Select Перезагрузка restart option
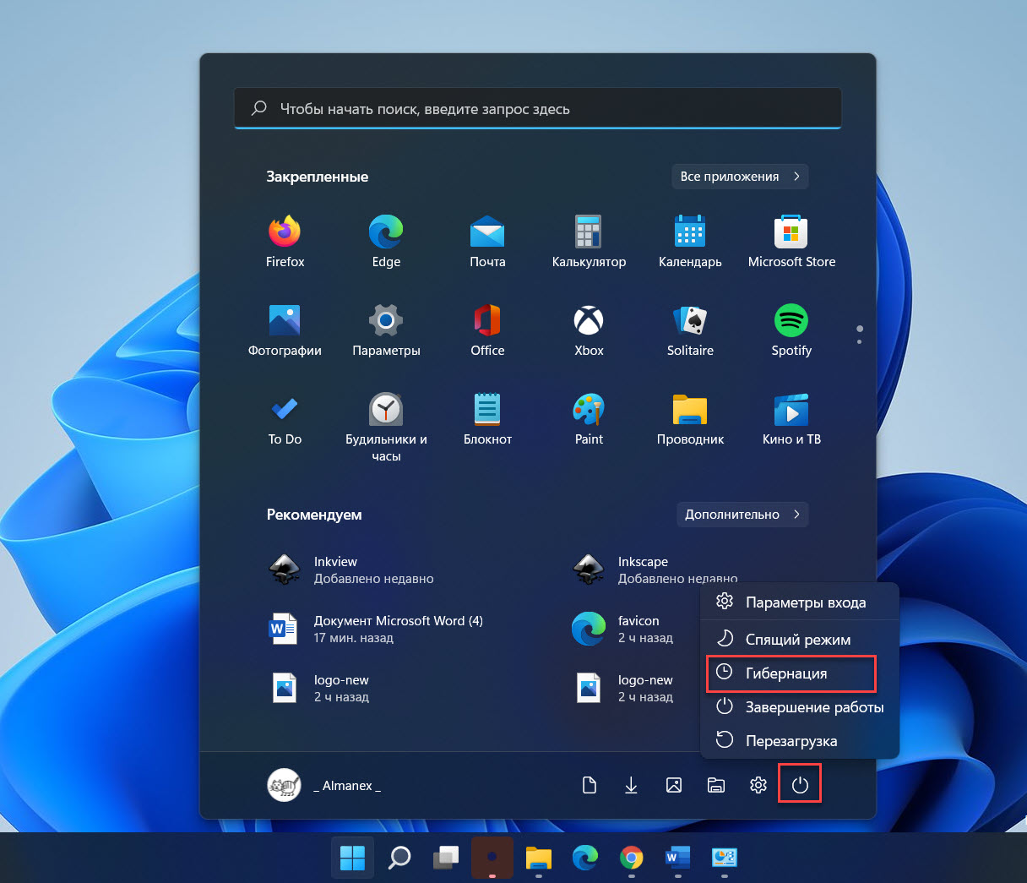1027x883 pixels. [x=800, y=741]
